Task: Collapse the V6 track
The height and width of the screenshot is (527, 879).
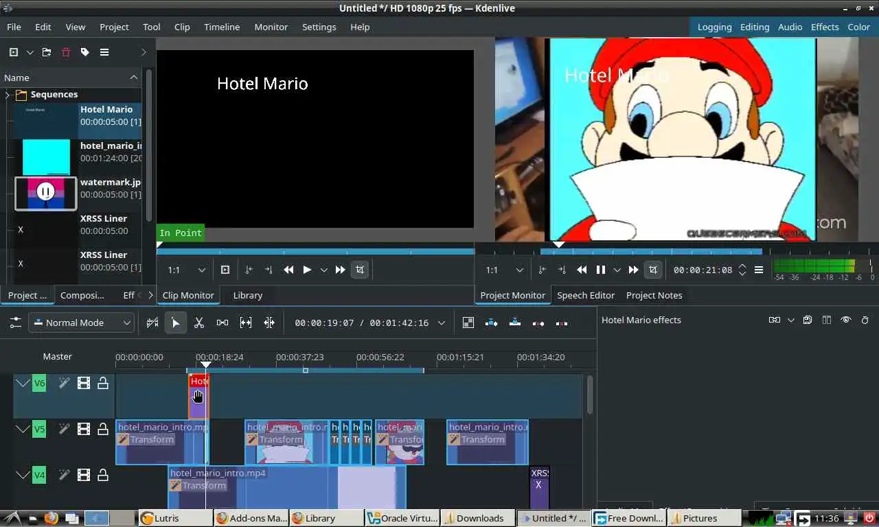Action: [23, 383]
